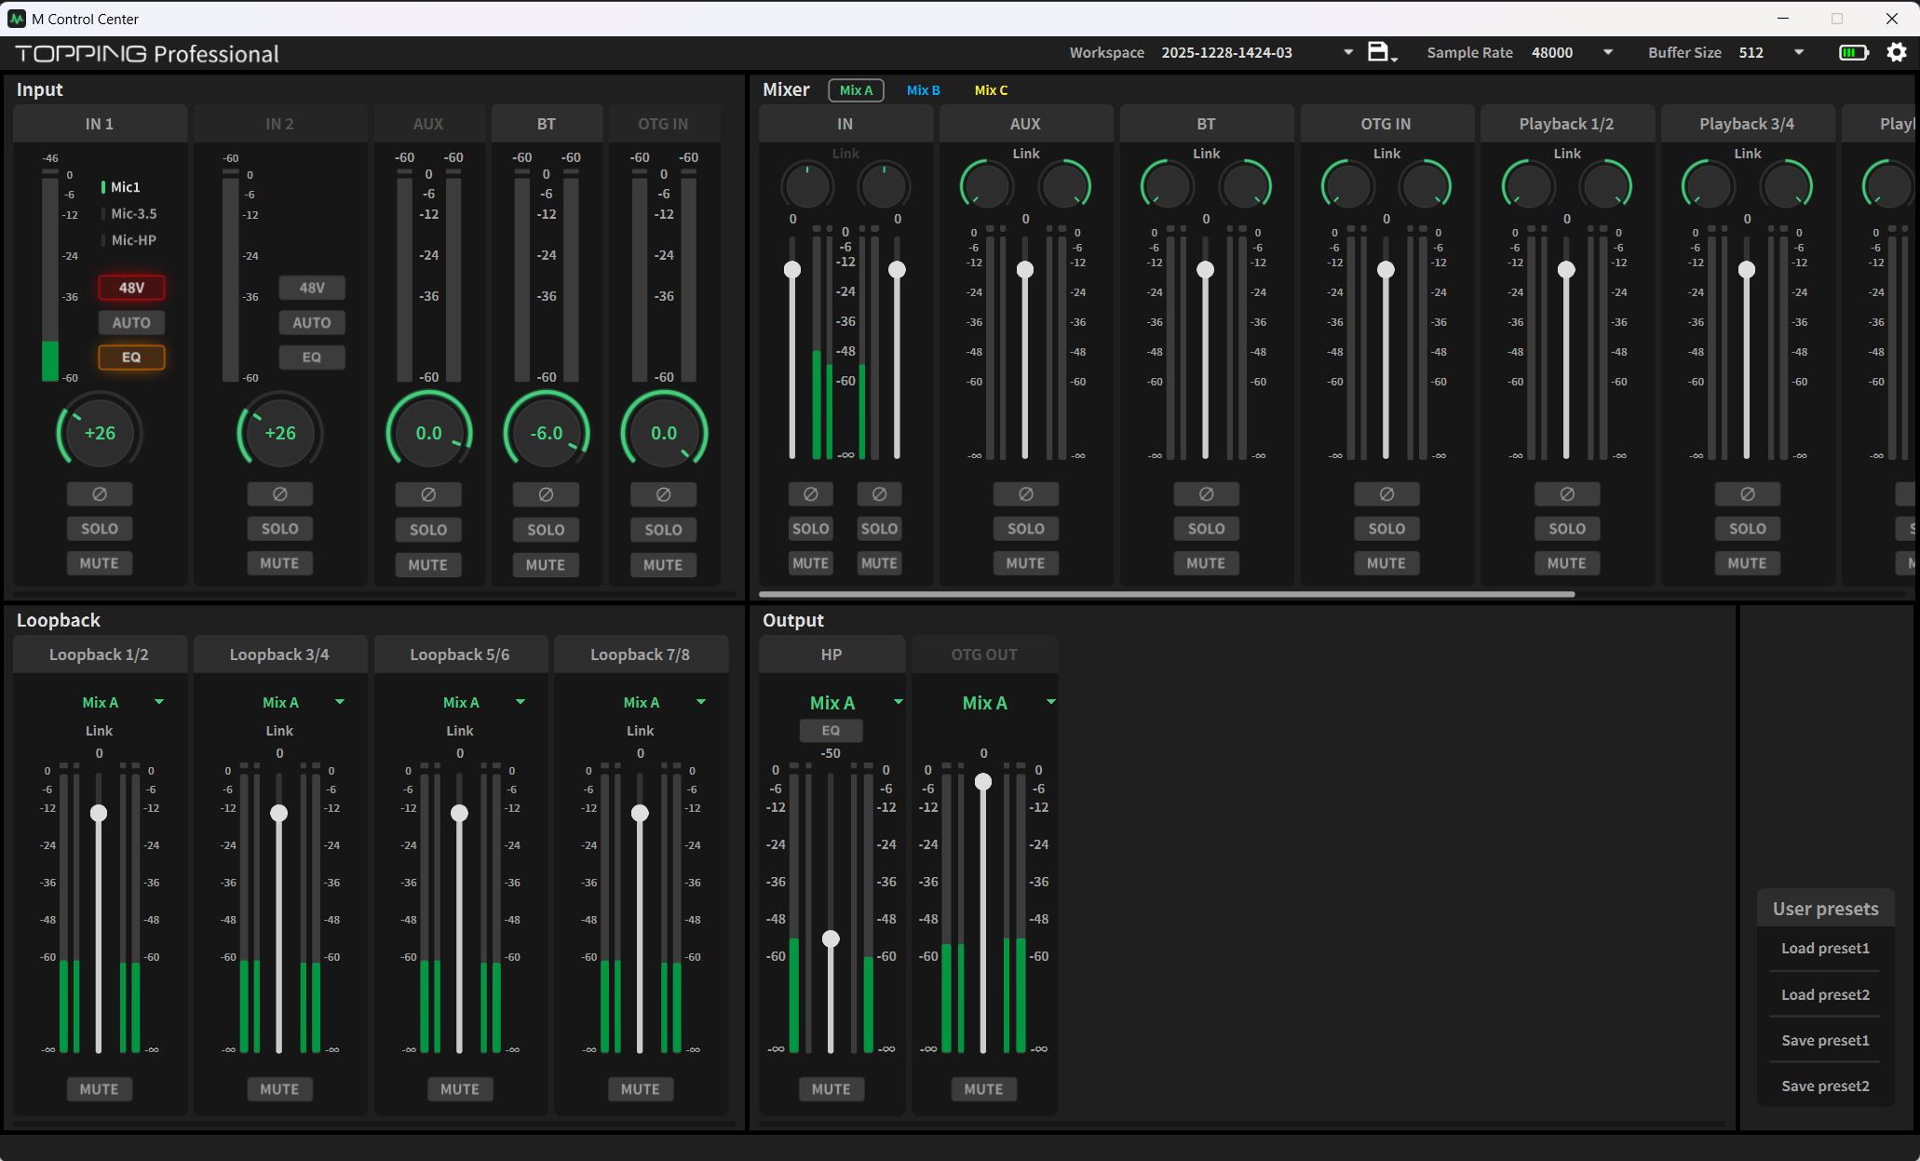Switch to Mix C tab
1920x1161 pixels.
coord(991,90)
